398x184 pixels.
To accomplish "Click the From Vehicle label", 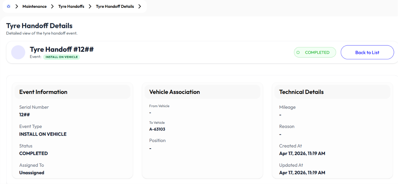I will (159, 106).
